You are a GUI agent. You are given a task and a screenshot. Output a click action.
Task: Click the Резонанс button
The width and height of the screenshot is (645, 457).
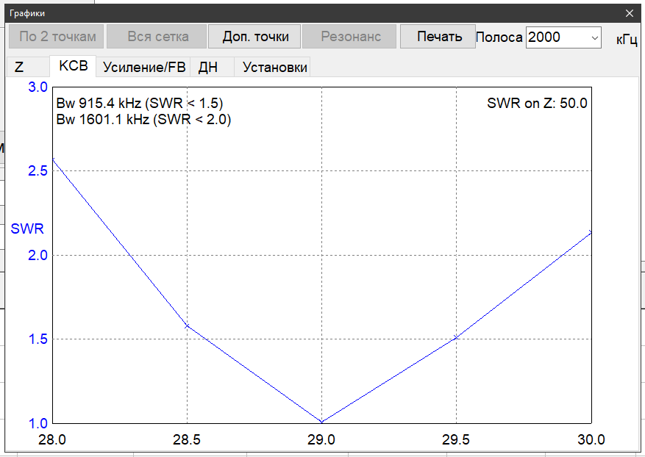point(350,37)
